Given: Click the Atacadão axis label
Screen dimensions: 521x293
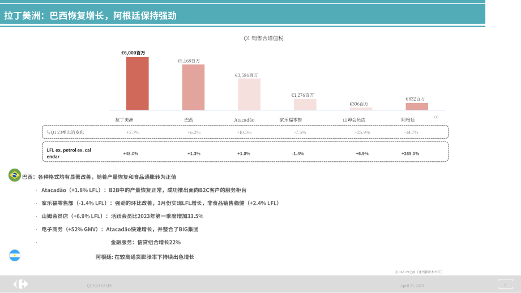Looking at the screenshot, I should pos(244,120).
